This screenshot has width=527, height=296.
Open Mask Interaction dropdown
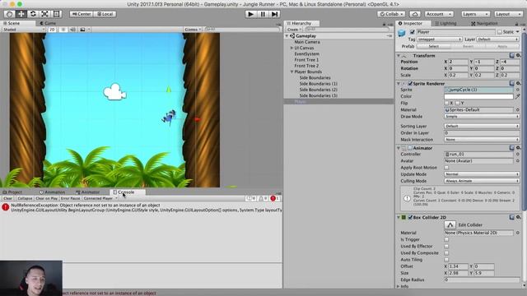point(482,139)
